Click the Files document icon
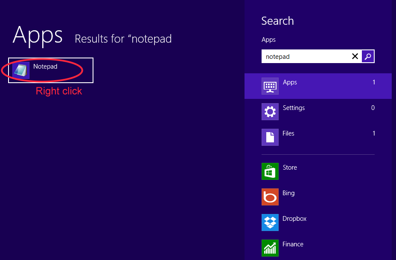The height and width of the screenshot is (260, 396). (270, 137)
